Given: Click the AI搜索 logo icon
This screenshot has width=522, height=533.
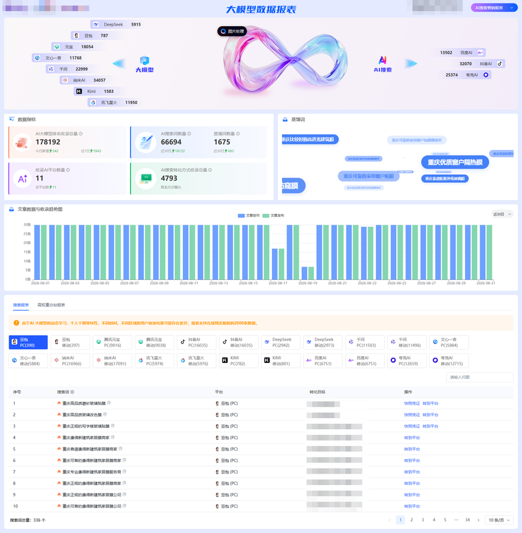Looking at the screenshot, I should tap(382, 60).
